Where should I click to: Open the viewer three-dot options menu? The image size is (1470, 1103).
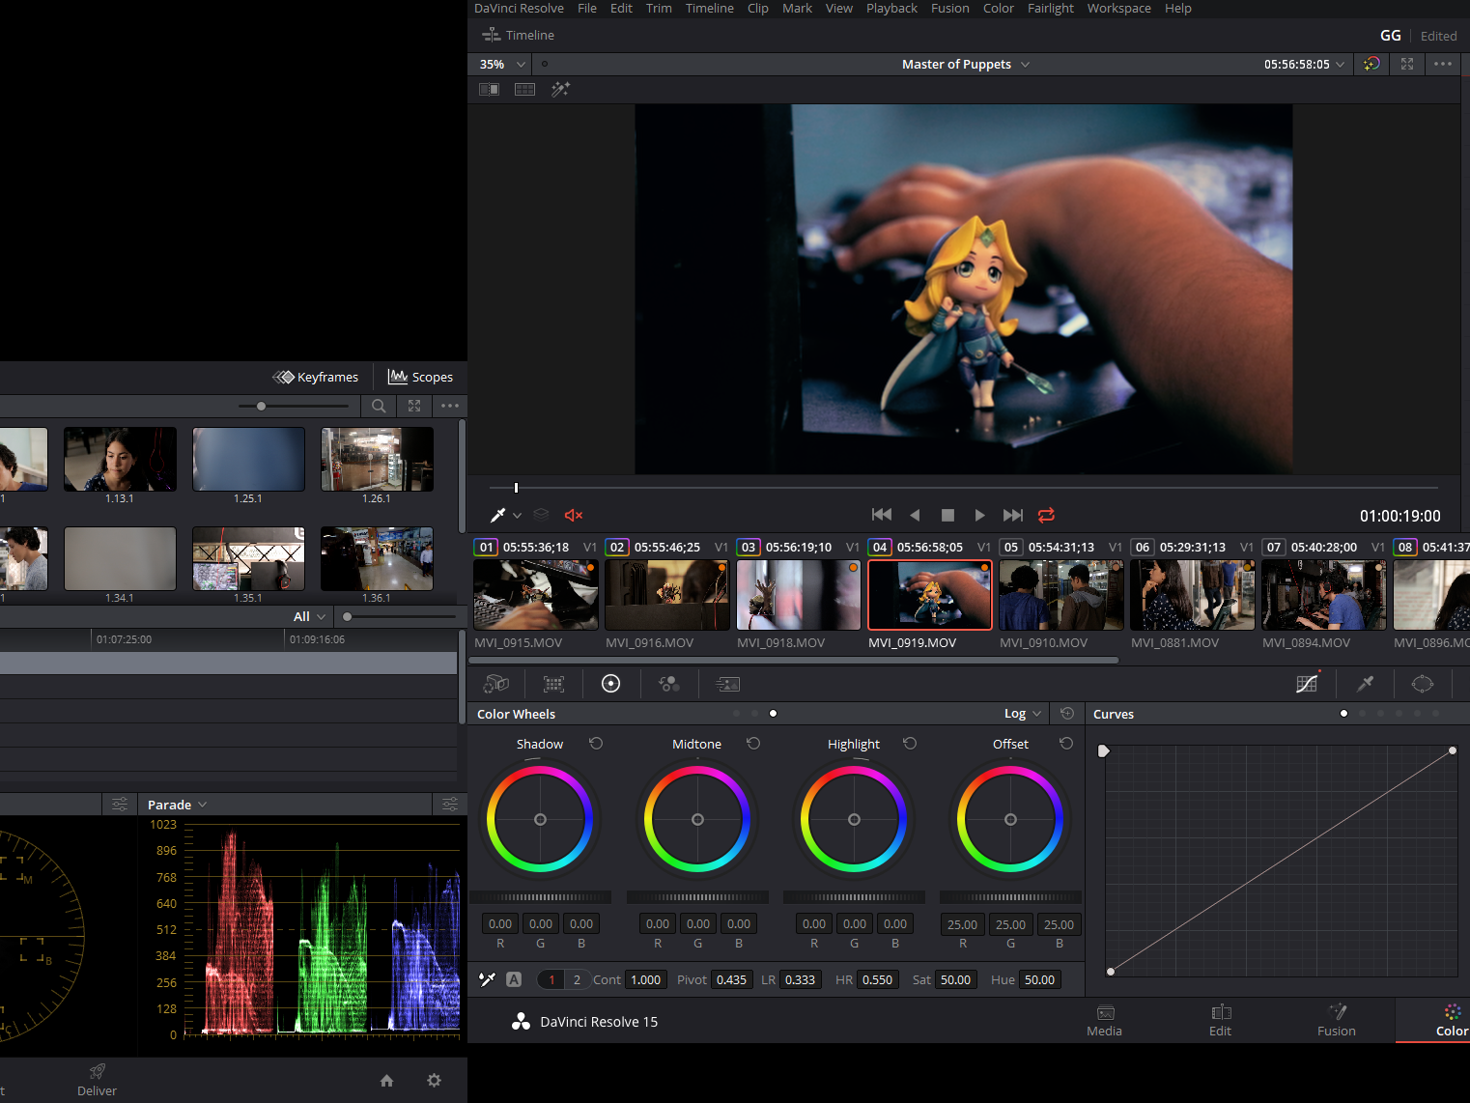click(x=1443, y=64)
